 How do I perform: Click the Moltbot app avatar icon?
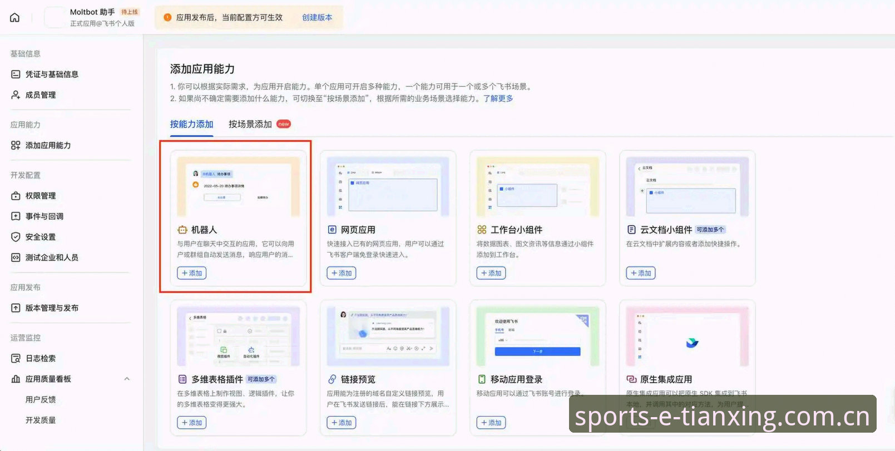54,17
